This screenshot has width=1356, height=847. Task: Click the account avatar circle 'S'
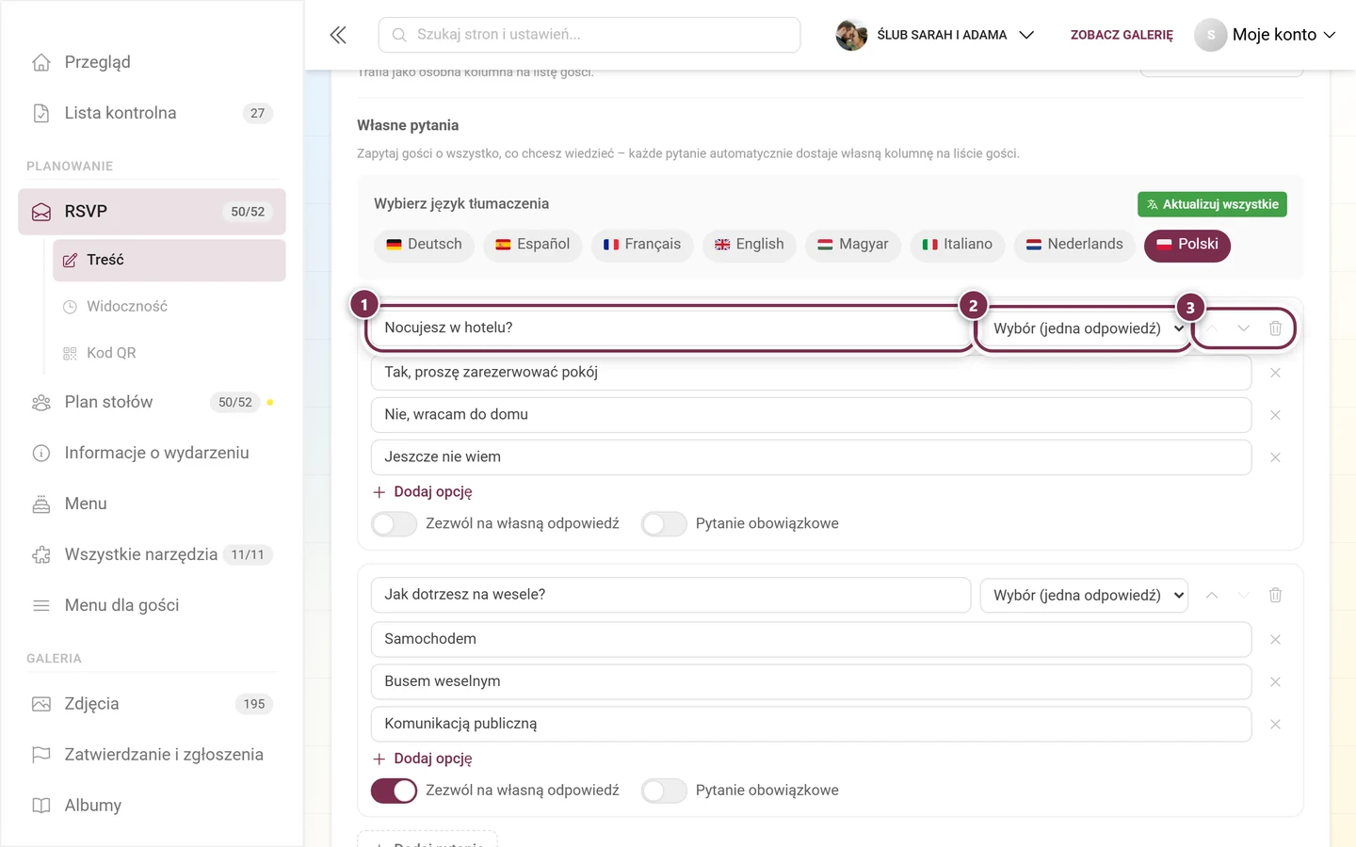click(1210, 35)
